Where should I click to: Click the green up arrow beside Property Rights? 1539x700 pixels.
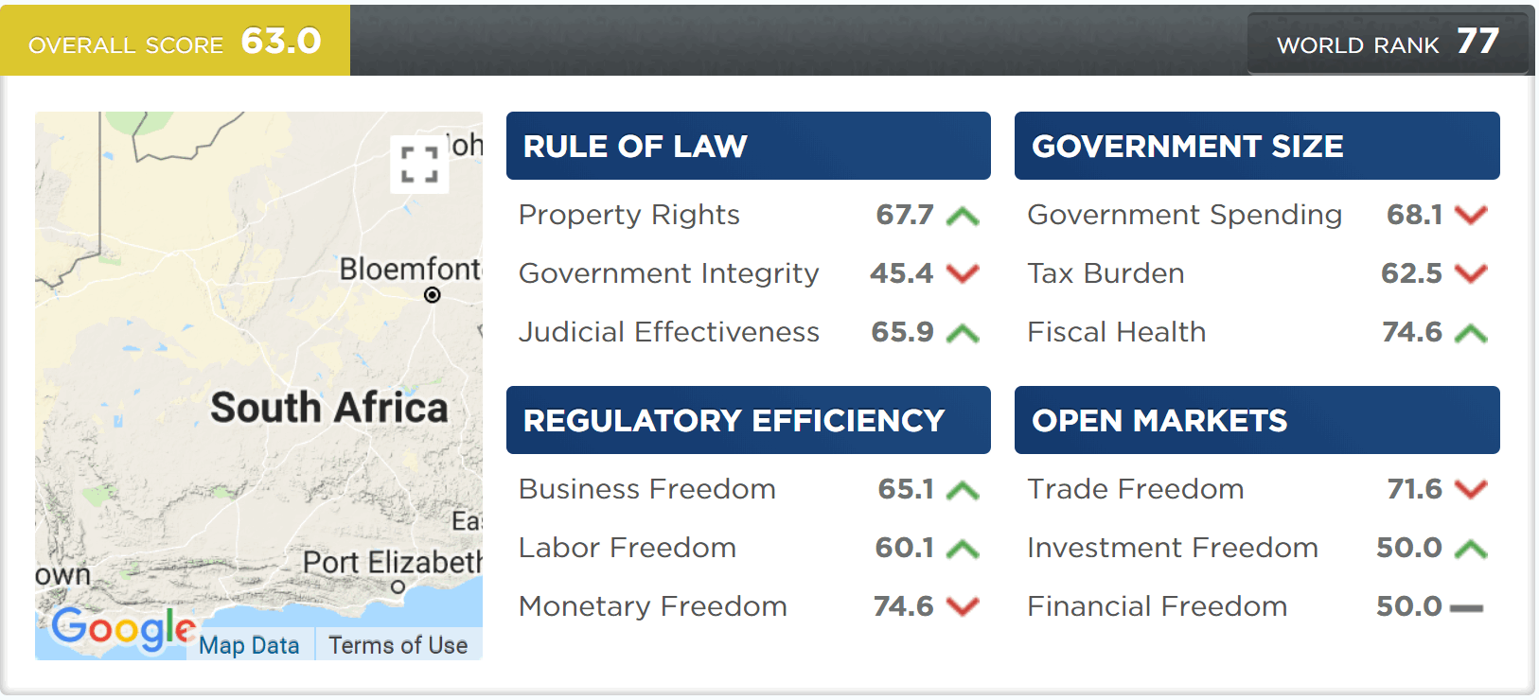(x=963, y=215)
